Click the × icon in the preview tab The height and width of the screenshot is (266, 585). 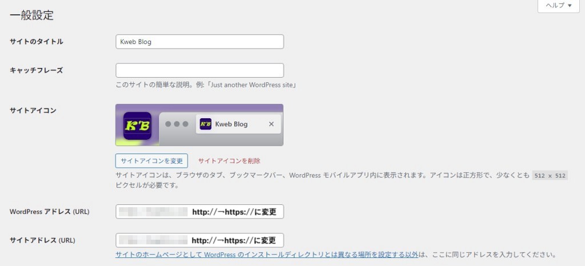[271, 124]
